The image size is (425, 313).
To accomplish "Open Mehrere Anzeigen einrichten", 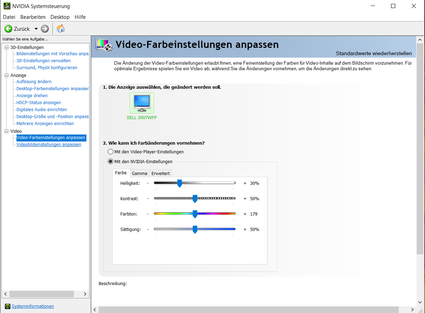I will click(45, 124).
